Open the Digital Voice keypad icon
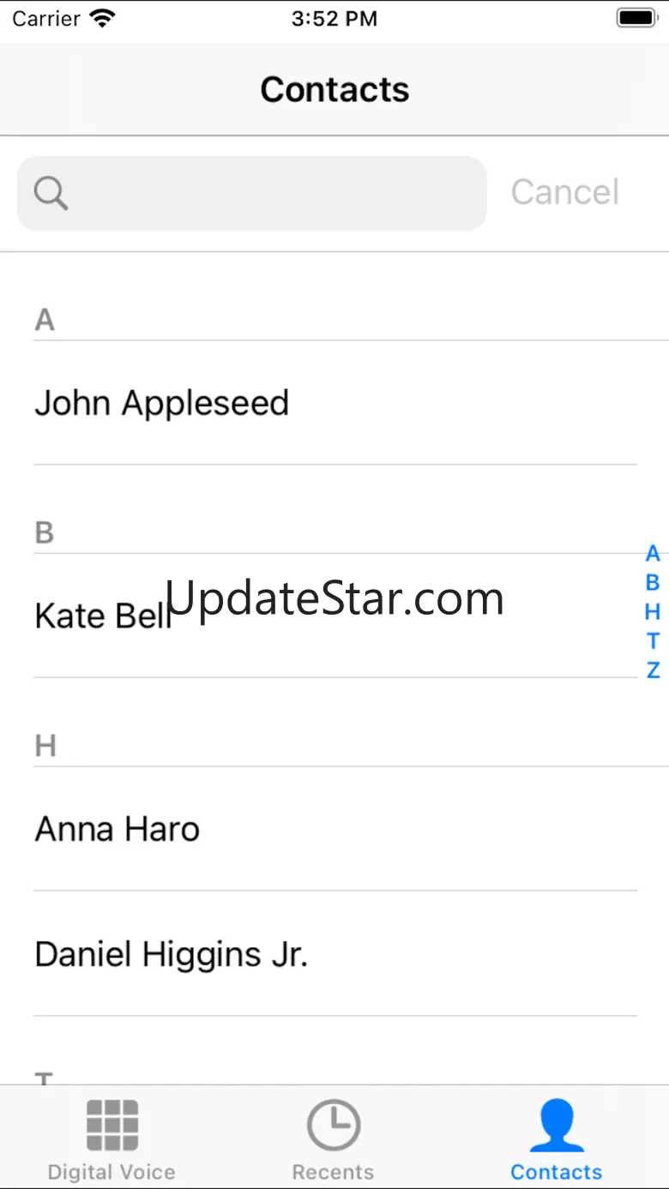Image resolution: width=669 pixels, height=1189 pixels. pos(112,1125)
